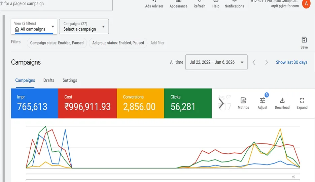Image resolution: width=315 pixels, height=182 pixels.
Task: Open the Help menu
Action: (216, 4)
